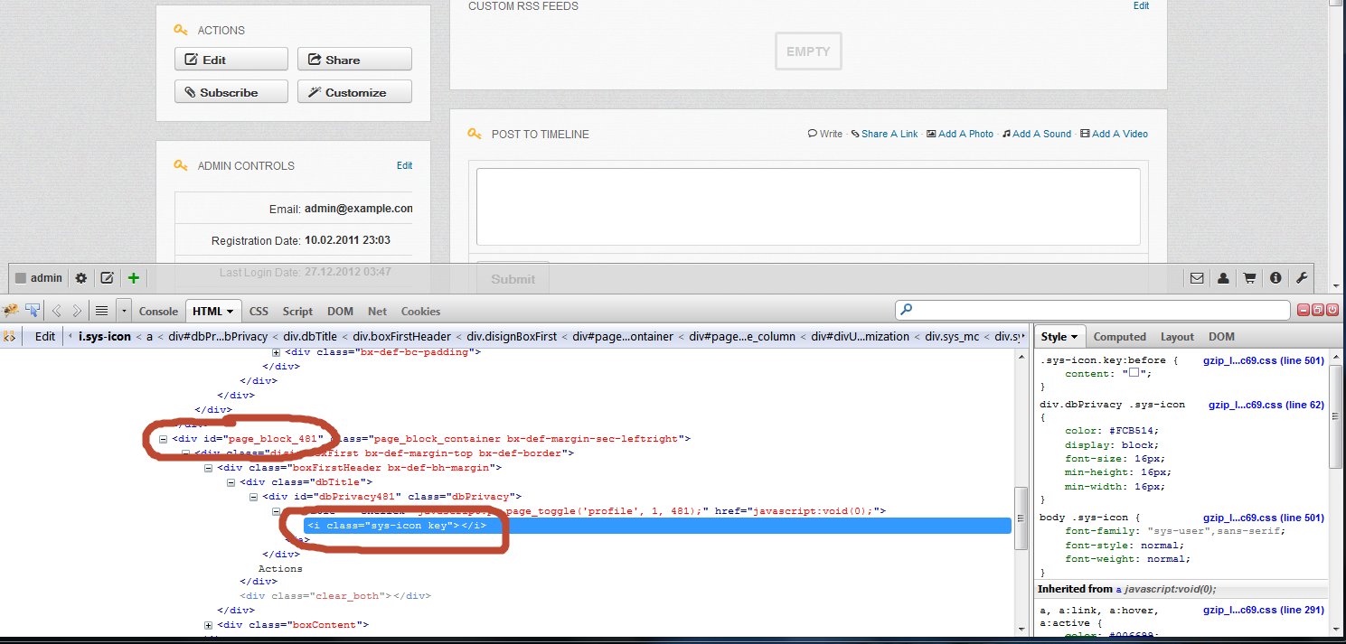Click inside the Firebug search field
This screenshot has width=1346, height=644.
[1092, 311]
